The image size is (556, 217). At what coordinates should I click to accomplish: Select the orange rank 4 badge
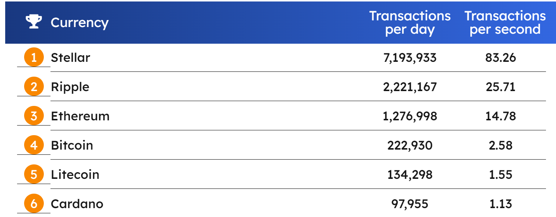coord(34,145)
